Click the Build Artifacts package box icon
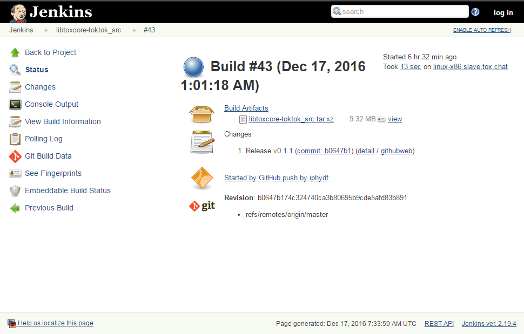The height and width of the screenshot is (334, 524). tap(202, 114)
